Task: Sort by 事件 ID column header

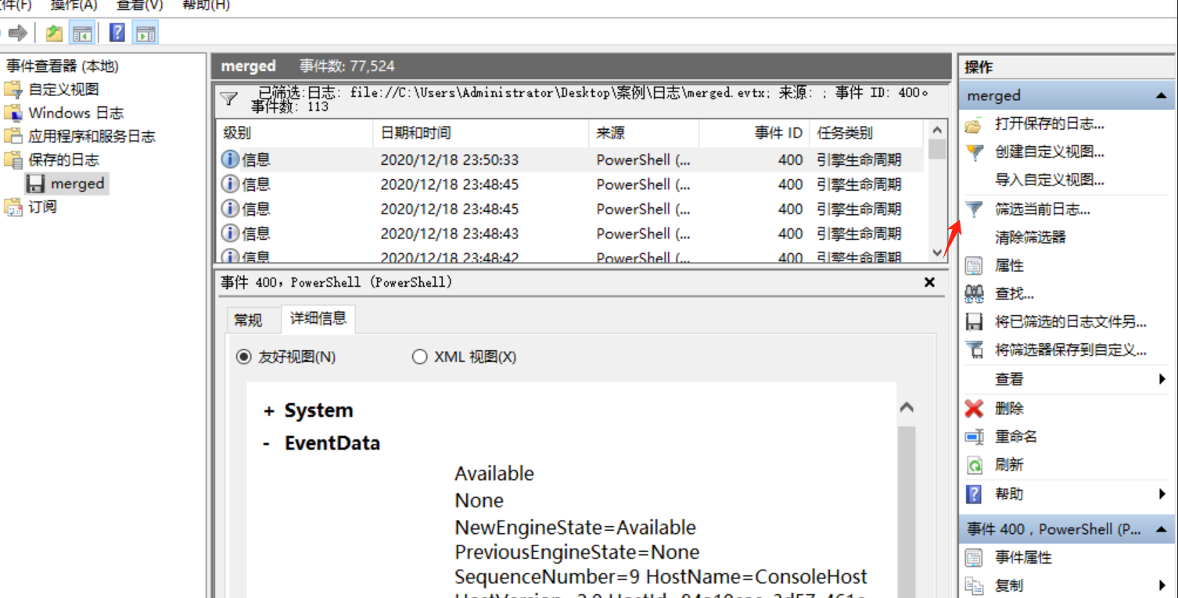Action: click(x=753, y=133)
